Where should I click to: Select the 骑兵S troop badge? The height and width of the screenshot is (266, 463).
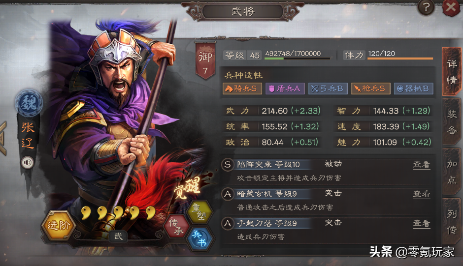click(242, 89)
